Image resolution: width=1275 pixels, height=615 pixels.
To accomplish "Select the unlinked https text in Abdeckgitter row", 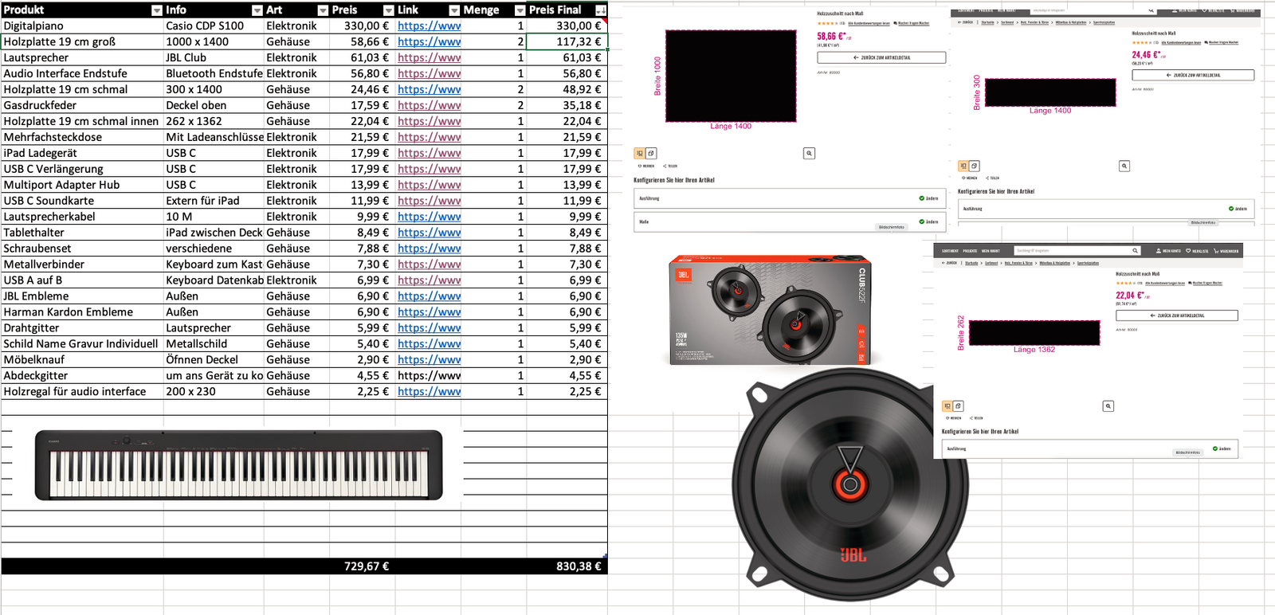I will point(429,376).
